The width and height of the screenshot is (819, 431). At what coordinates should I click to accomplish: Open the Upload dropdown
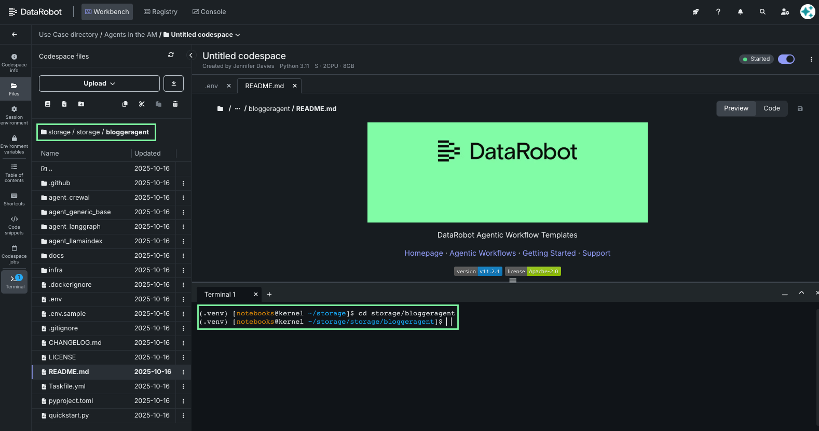(x=99, y=84)
